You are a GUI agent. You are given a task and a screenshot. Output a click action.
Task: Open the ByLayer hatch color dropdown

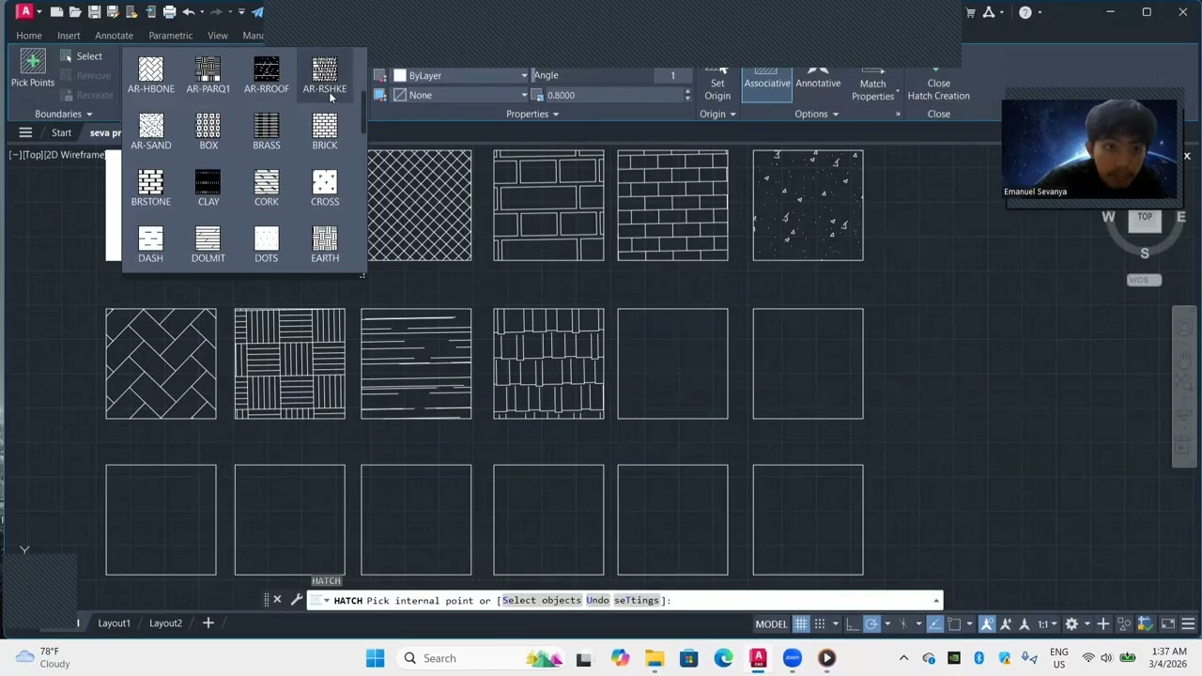460,75
